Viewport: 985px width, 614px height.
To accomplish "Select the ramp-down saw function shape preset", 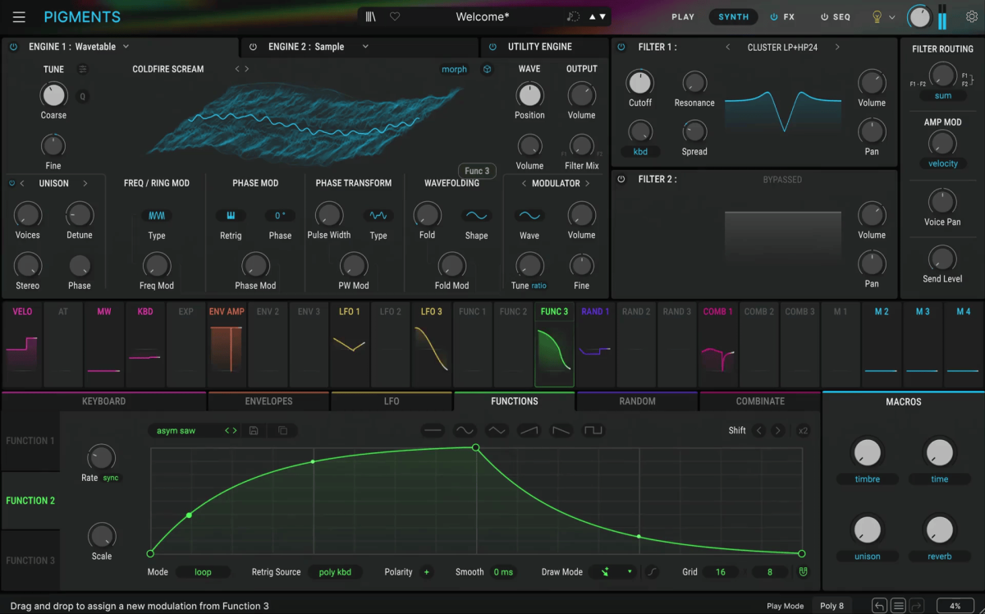I will [x=561, y=430].
